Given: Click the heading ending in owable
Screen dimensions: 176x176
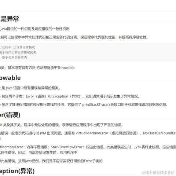Looking at the screenshot, I should [10, 78].
